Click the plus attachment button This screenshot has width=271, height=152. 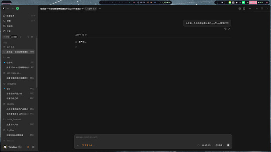[78, 145]
